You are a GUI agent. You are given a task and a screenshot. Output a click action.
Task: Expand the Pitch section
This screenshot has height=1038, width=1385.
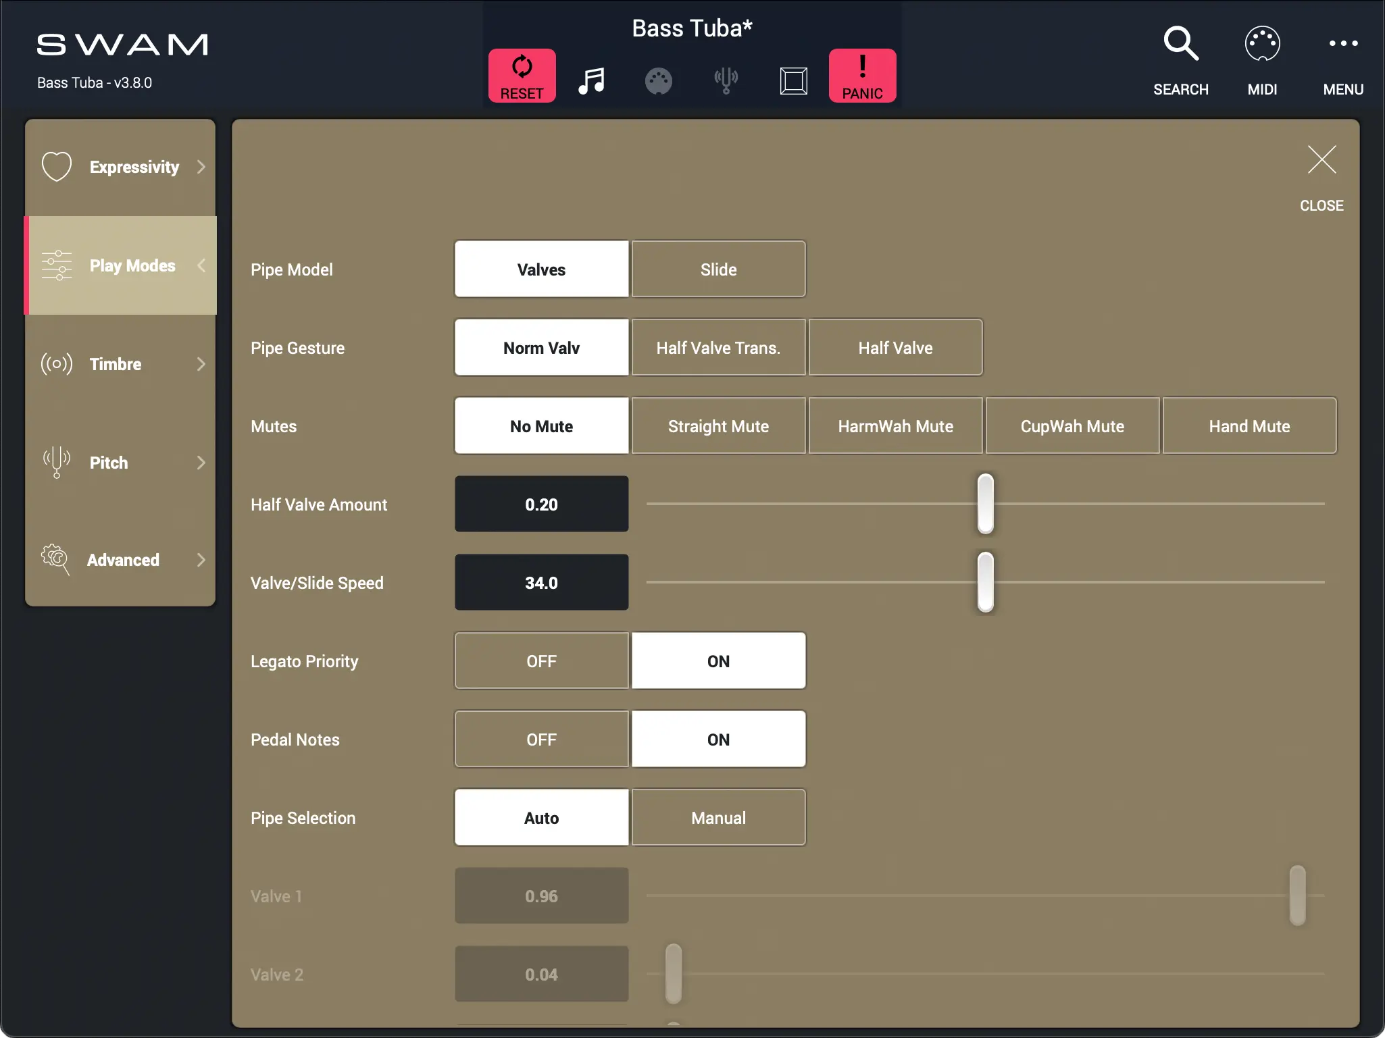(x=120, y=463)
